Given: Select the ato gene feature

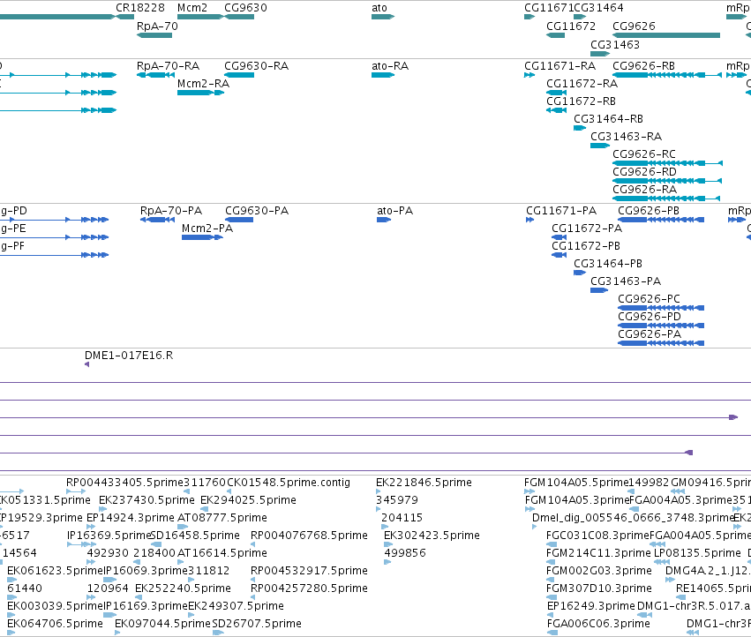Looking at the screenshot, I should tap(383, 17).
